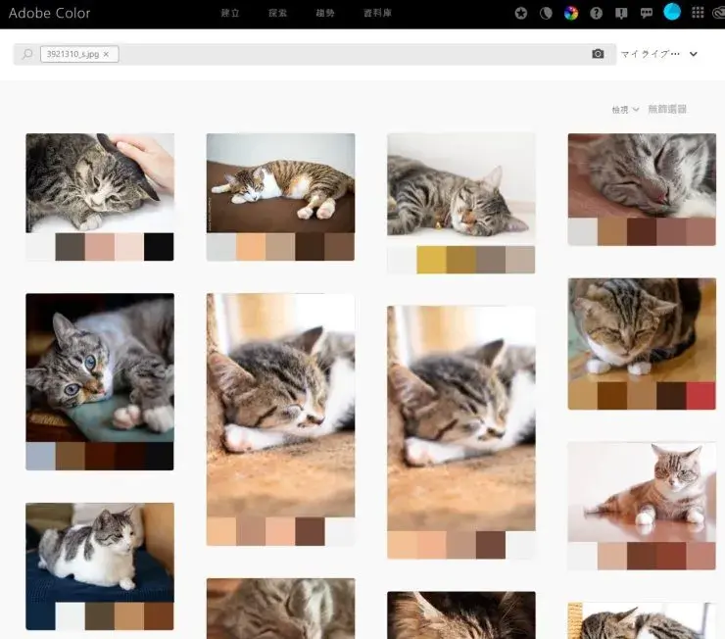Open close-up sleeping cat on reddish blanket
The image size is (725, 639).
[642, 175]
